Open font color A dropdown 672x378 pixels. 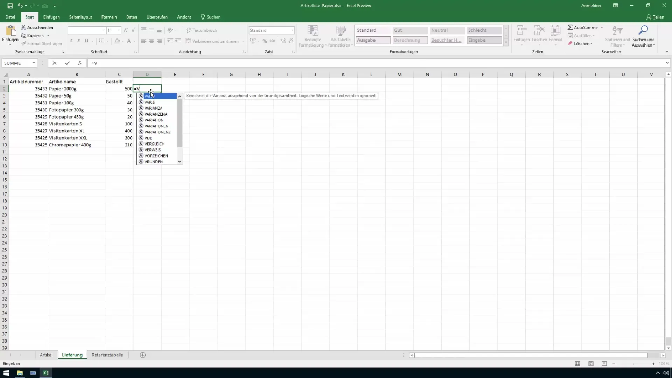pos(134,41)
